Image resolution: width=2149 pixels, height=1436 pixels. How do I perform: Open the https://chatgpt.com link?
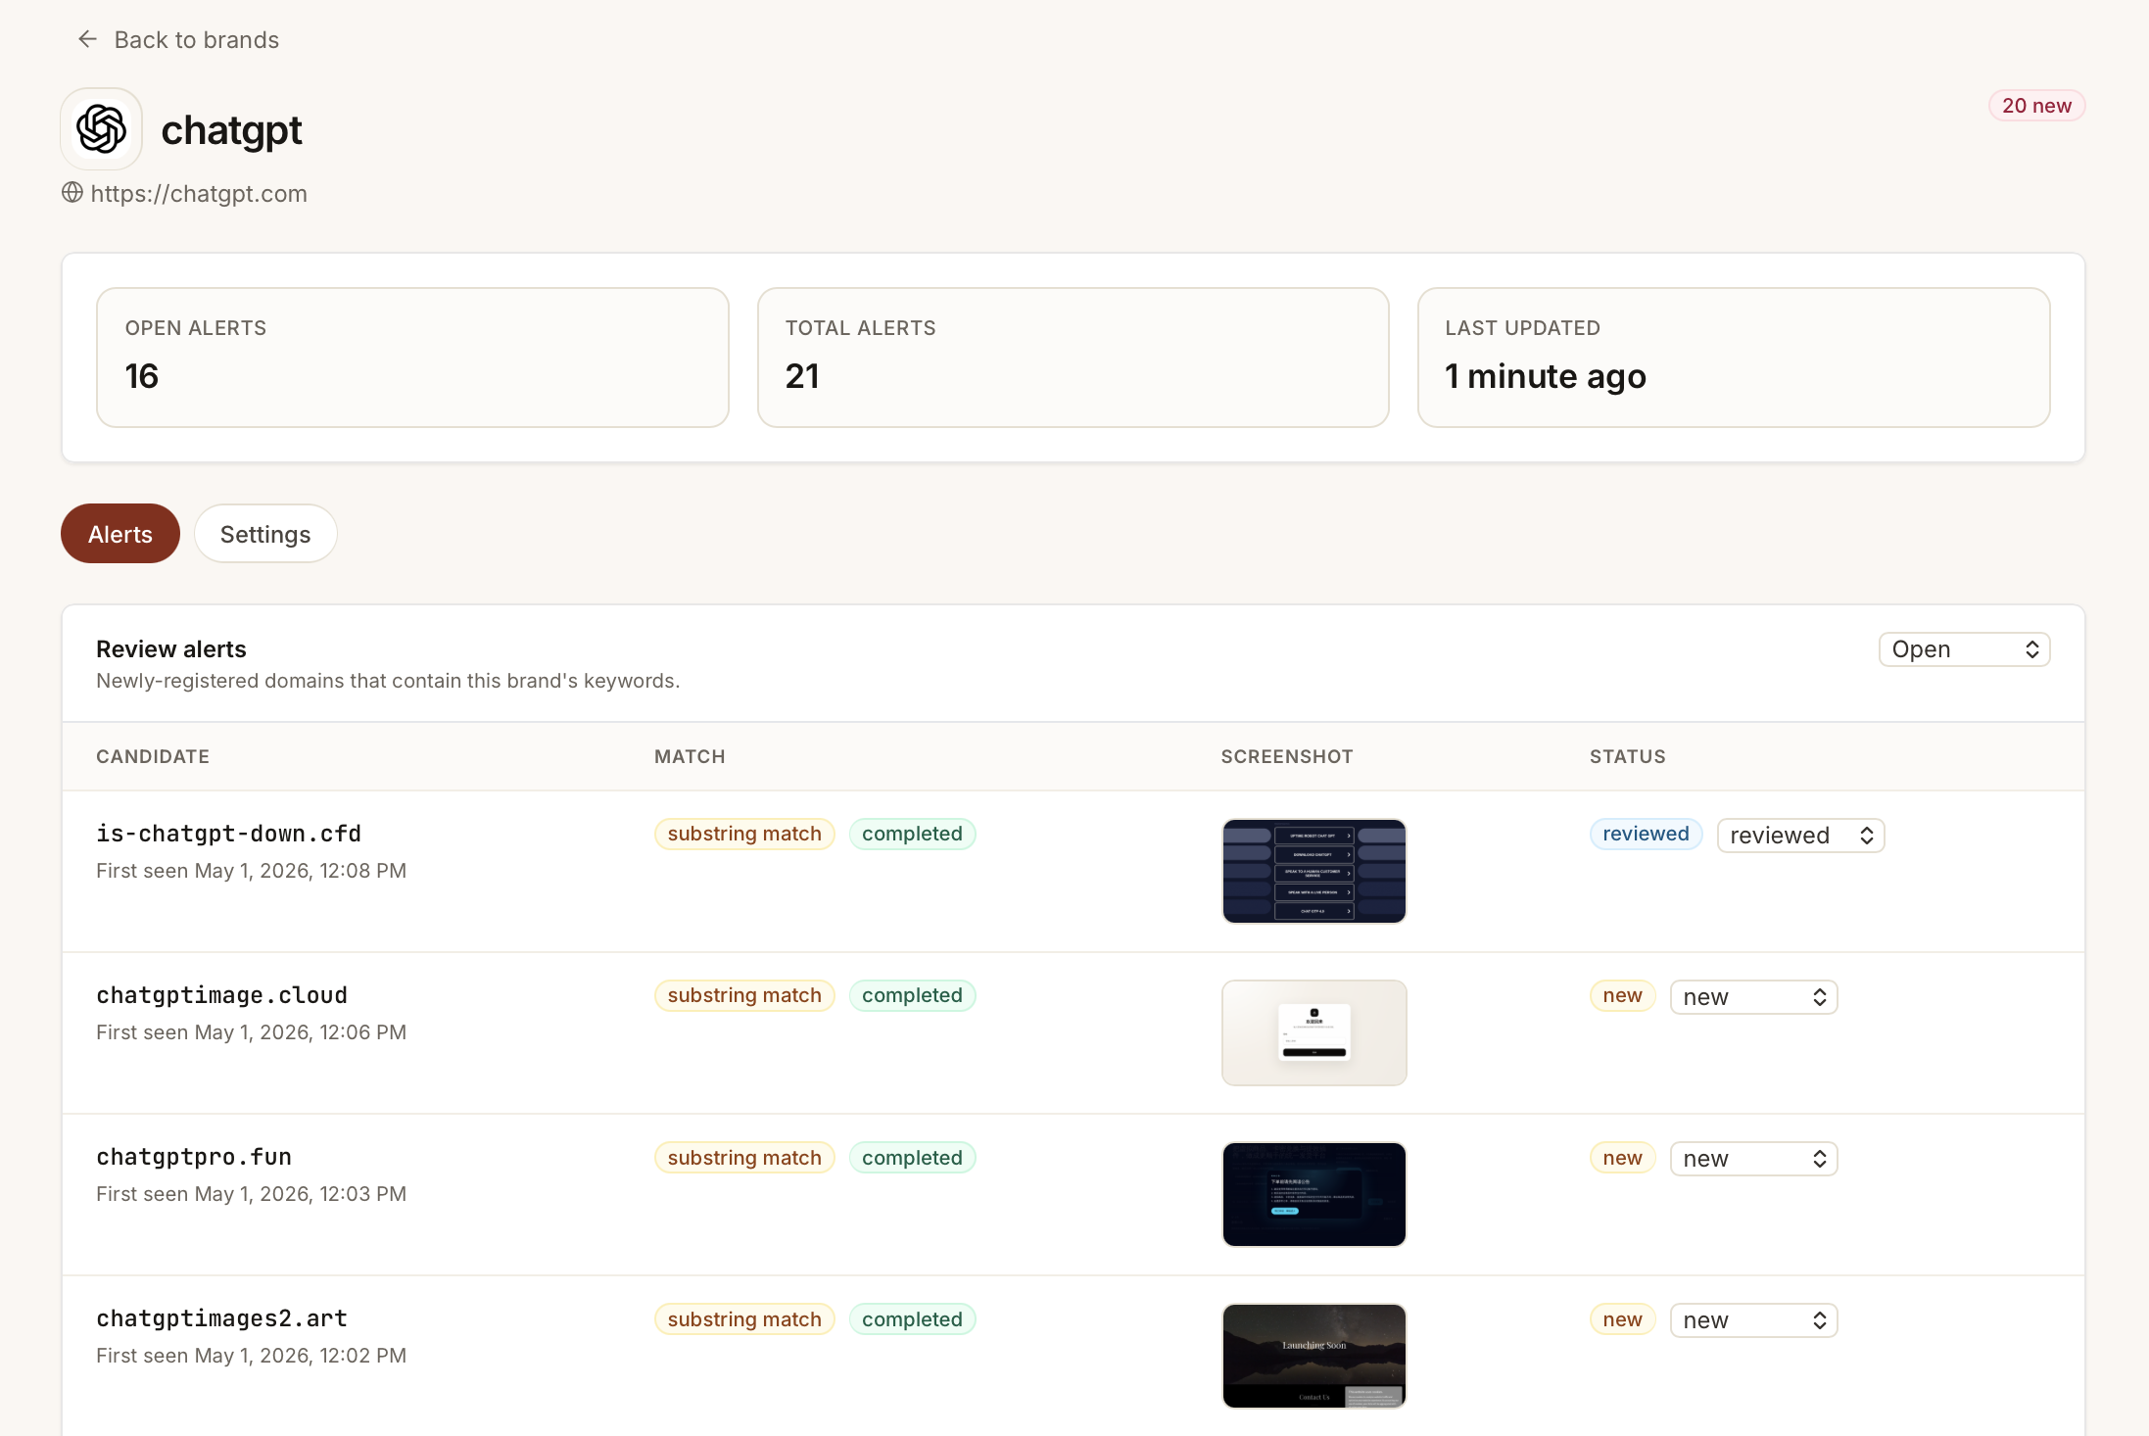click(199, 194)
